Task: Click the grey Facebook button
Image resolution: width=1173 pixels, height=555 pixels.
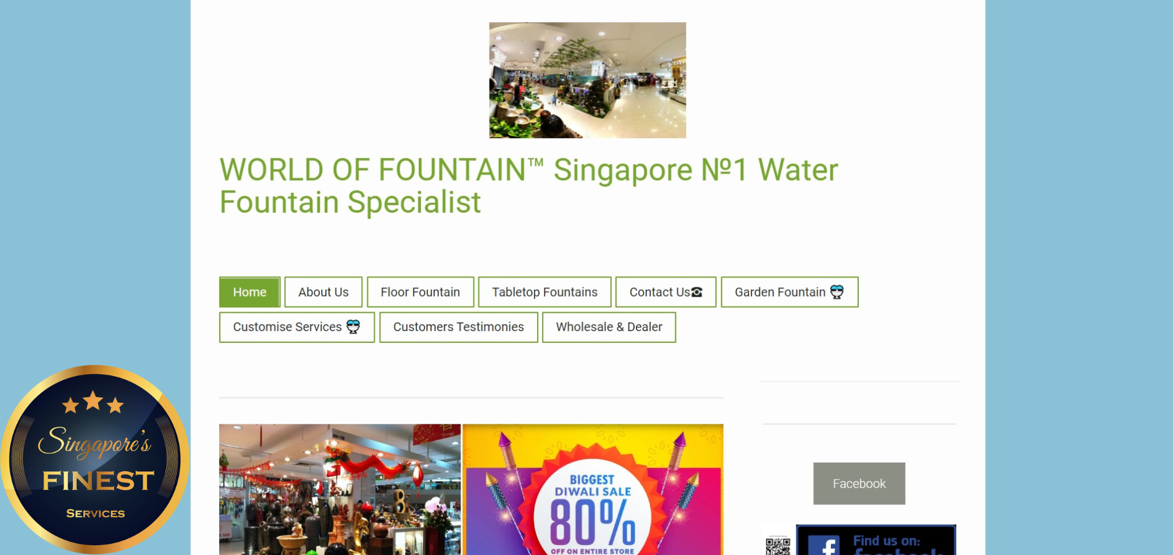Action: point(859,483)
